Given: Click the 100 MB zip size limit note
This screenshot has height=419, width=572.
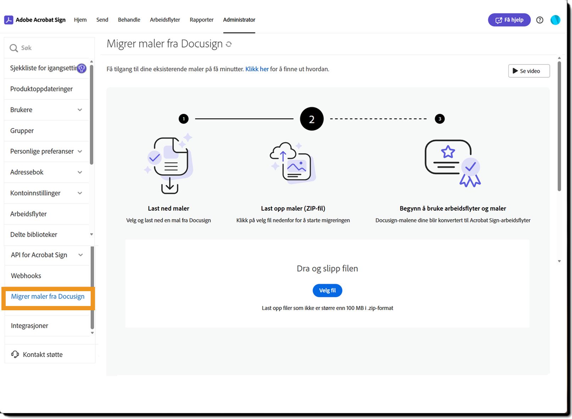Looking at the screenshot, I should (327, 308).
